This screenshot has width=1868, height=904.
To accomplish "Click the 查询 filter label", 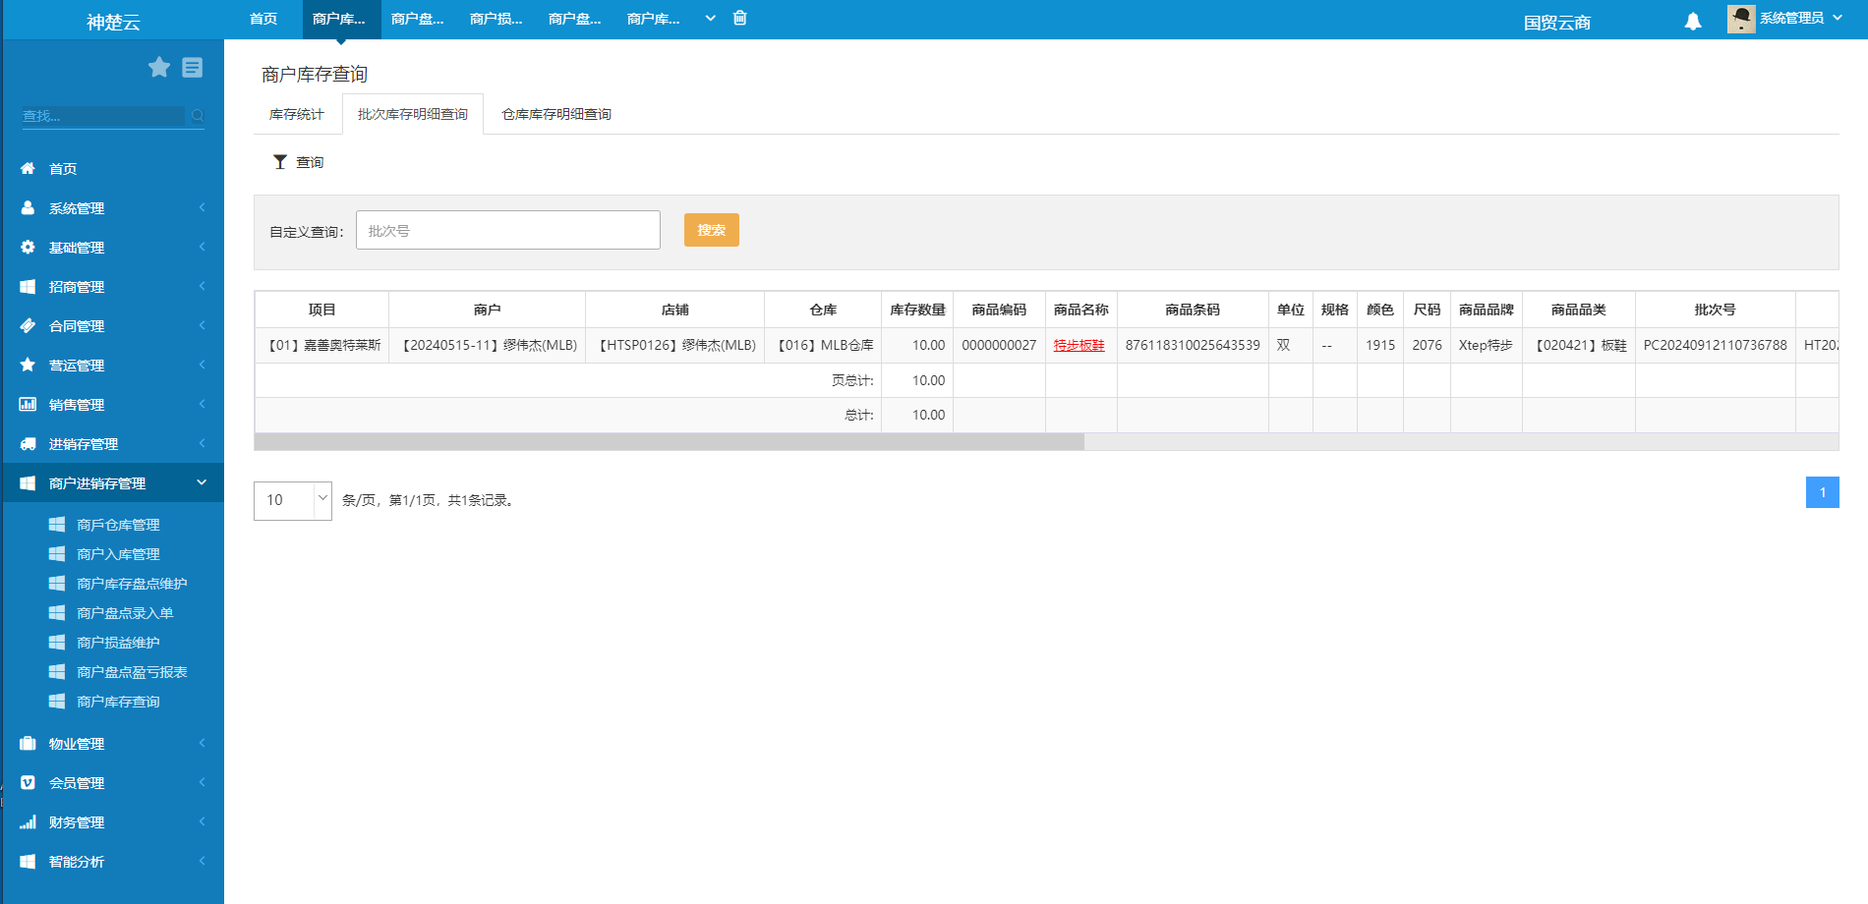I will 310,162.
